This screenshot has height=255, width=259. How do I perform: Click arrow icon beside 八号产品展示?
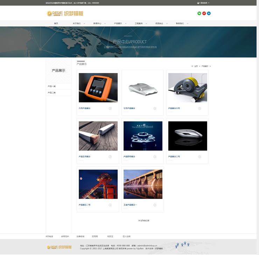110,108
